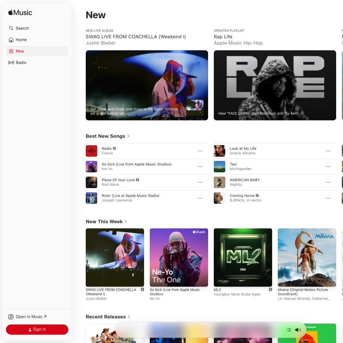343x343 pixels.
Task: Click YoungBoy Never Broke Again artist name
Action: [x=237, y=295]
